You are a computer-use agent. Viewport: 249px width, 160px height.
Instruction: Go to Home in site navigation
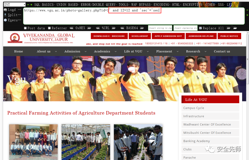click(x=19, y=51)
